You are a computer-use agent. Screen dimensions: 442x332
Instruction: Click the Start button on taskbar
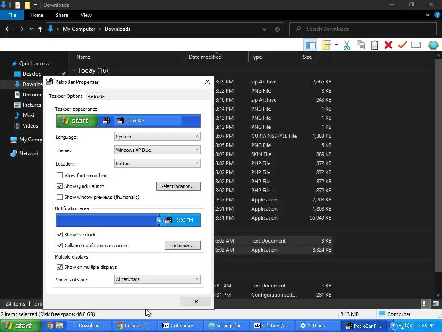click(x=20, y=326)
